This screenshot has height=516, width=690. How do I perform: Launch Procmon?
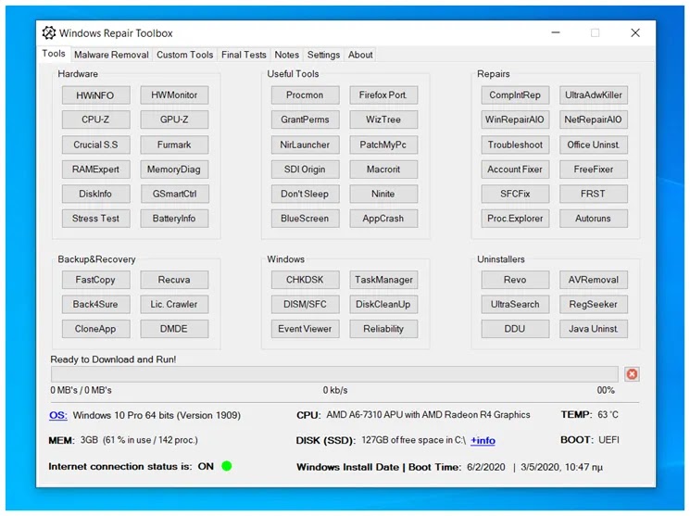[x=305, y=95]
